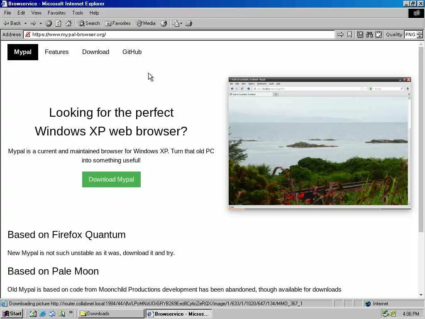Print the page using printer icon
The image size is (425, 319).
pos(189,23)
